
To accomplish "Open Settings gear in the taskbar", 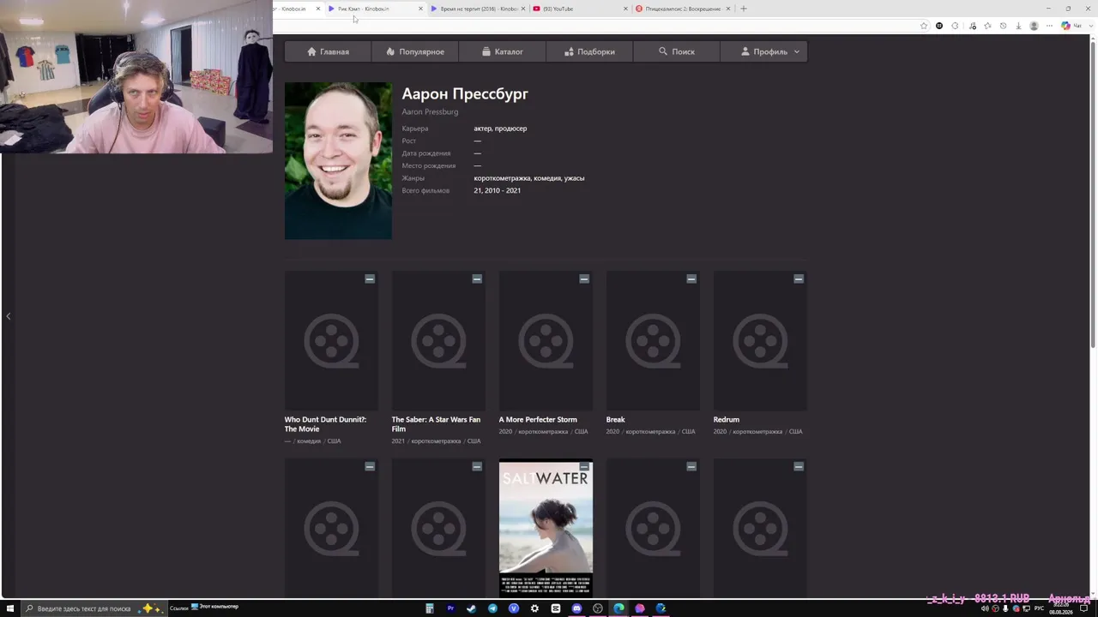I will point(534,608).
